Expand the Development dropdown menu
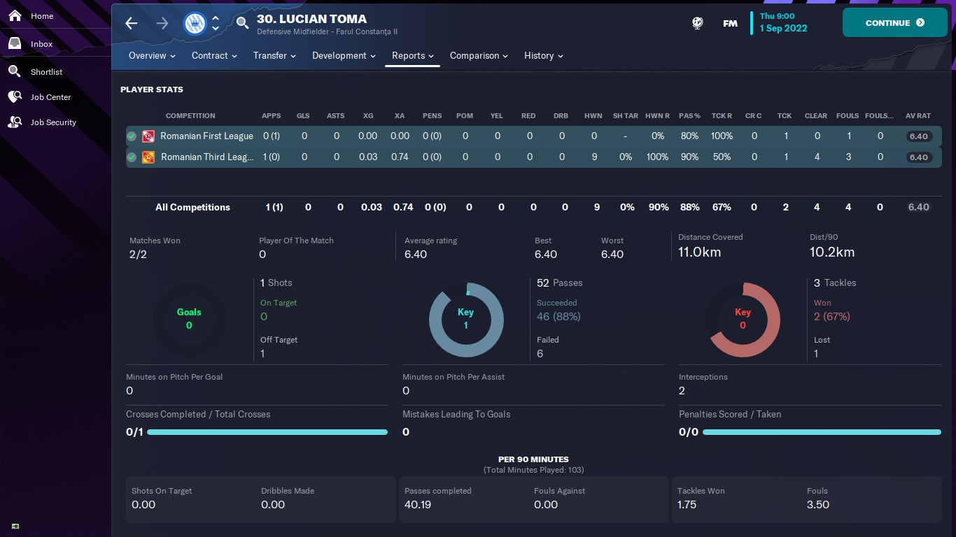Viewport: 956px width, 537px height. pos(344,56)
